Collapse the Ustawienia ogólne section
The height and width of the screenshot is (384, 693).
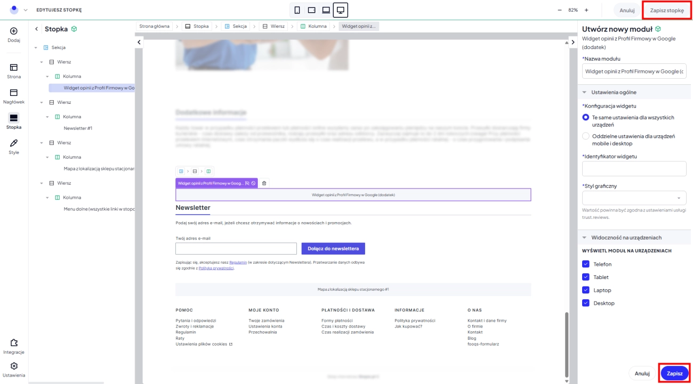tap(584, 92)
